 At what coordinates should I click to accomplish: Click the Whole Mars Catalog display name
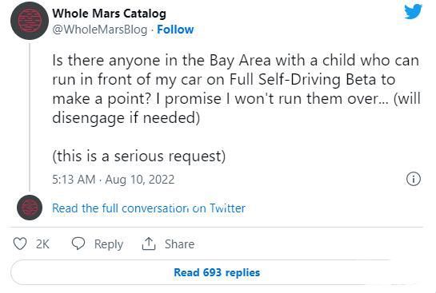110,13
